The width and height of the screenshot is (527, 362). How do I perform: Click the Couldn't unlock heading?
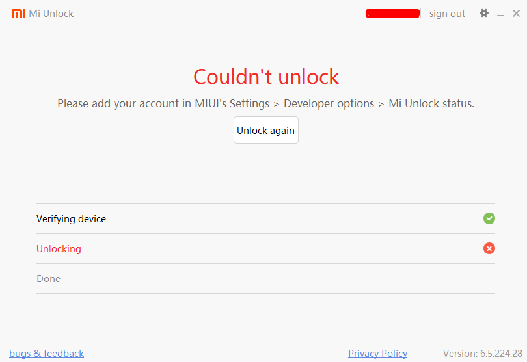(x=266, y=77)
